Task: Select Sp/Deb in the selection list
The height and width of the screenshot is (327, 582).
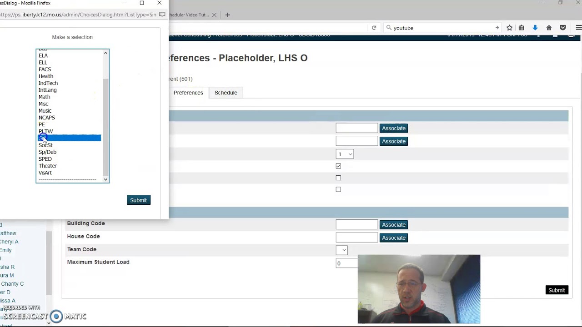Action: 47,152
